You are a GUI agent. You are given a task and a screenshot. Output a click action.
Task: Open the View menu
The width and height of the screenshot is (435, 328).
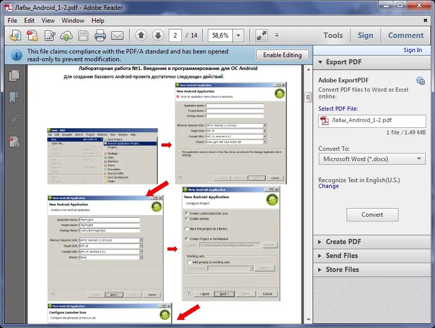point(48,21)
